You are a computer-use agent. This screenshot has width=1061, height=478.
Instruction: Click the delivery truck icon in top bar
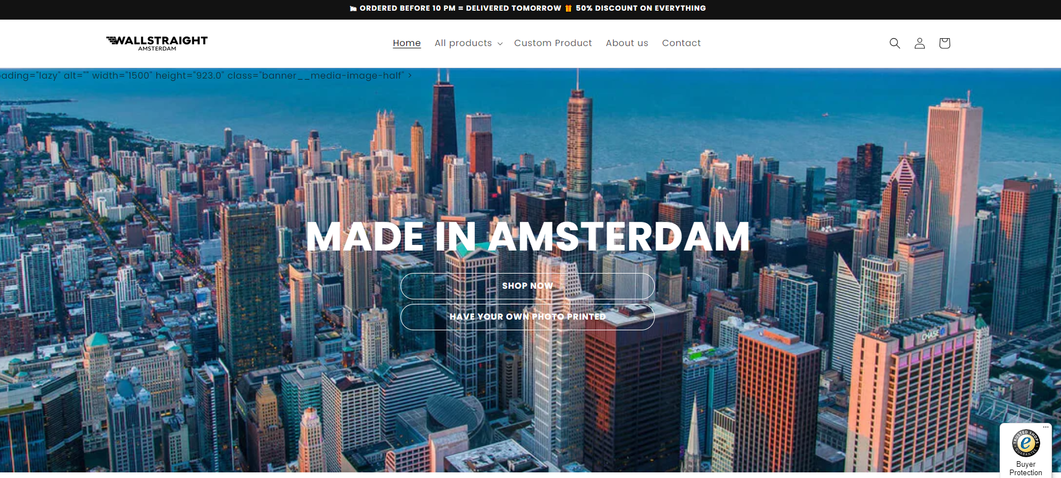(x=353, y=8)
